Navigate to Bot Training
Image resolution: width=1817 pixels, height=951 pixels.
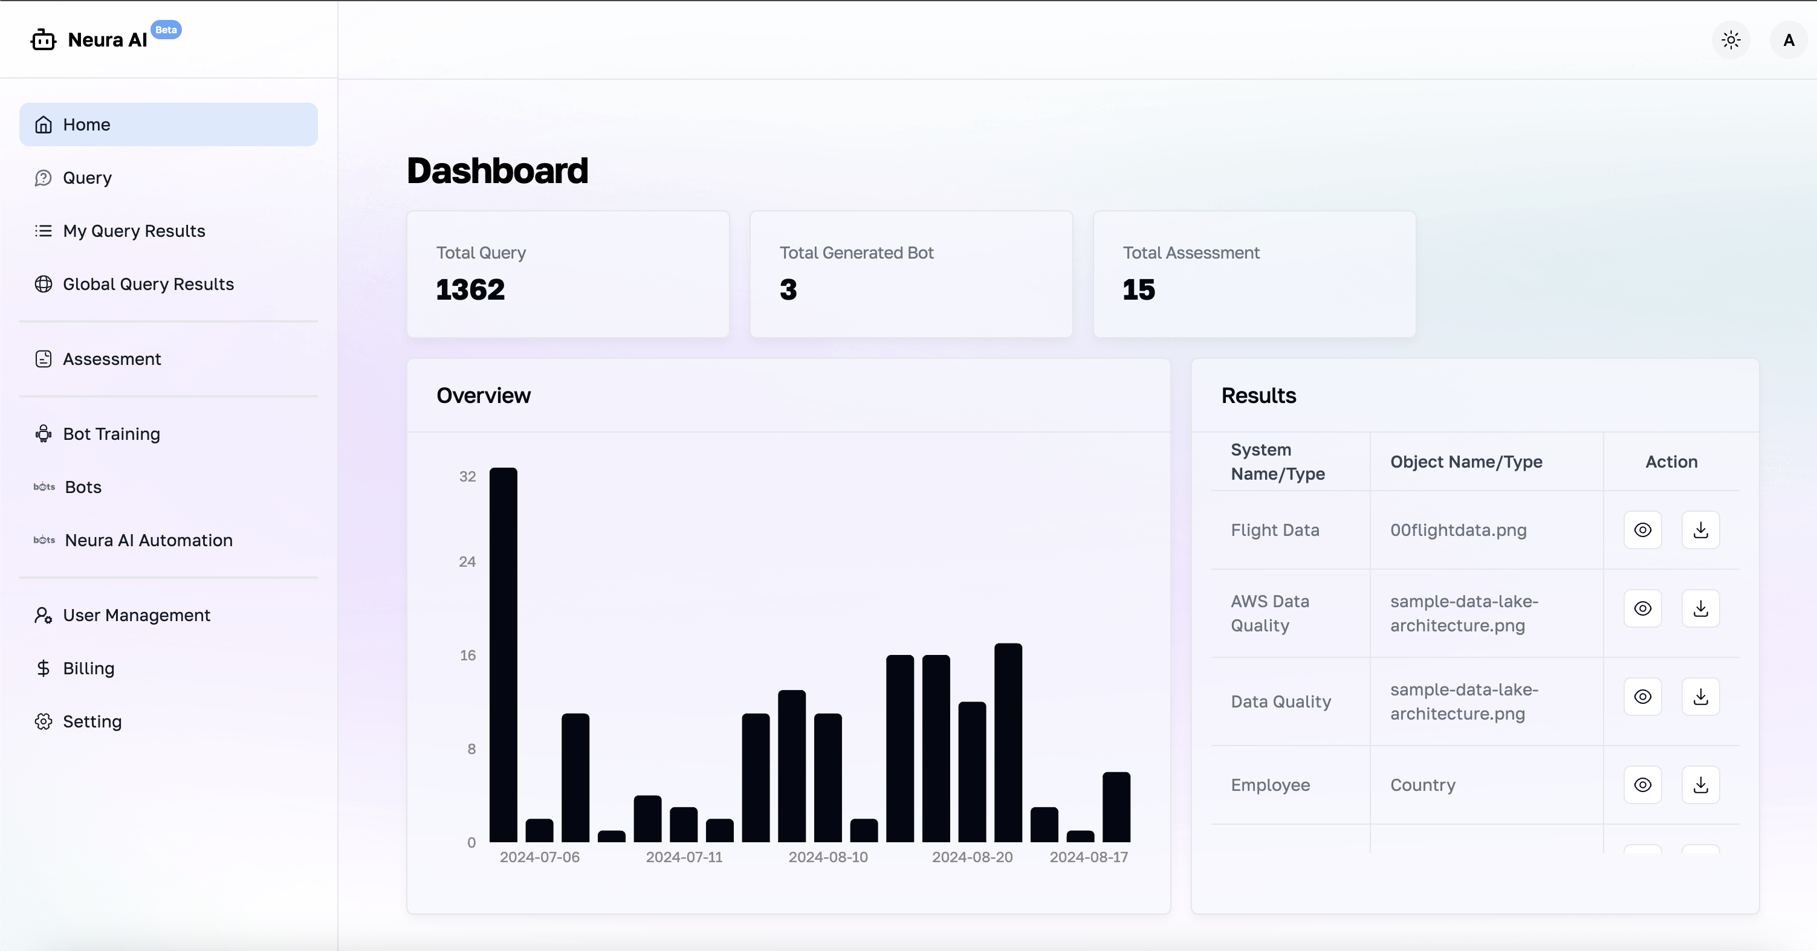(111, 434)
